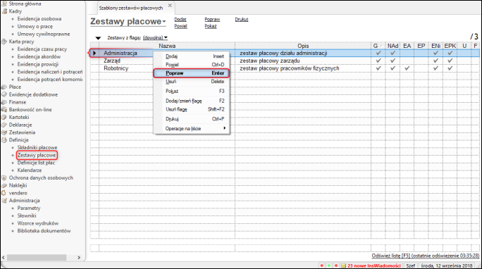Click the sidebar scroll right arrow
Viewport: 482px width, 269px height.
(79, 257)
